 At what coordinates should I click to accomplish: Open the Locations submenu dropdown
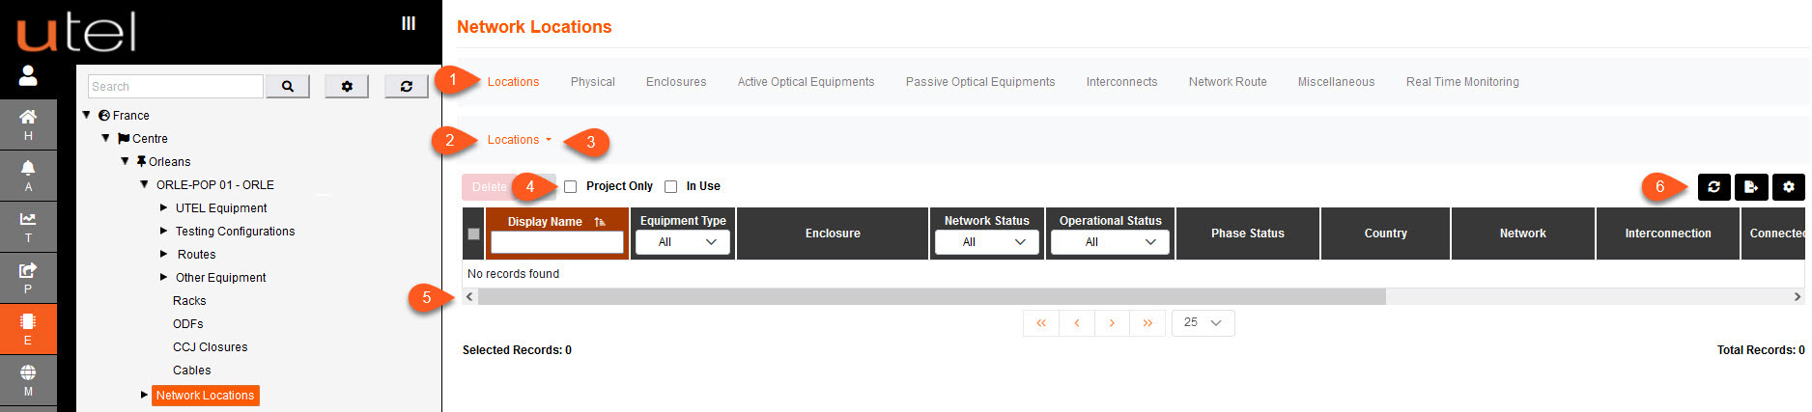point(520,140)
